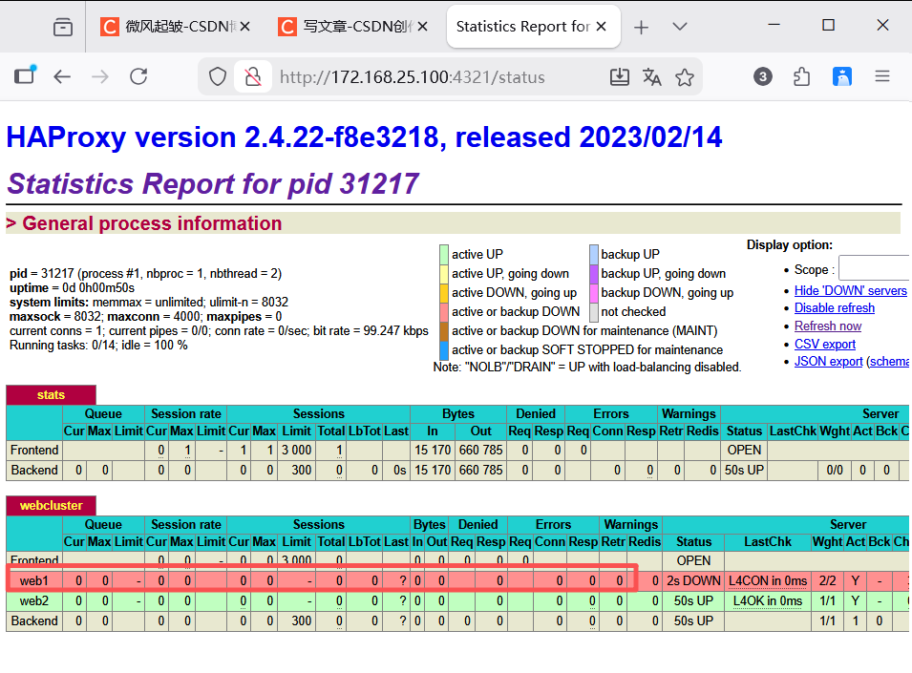Image resolution: width=912 pixels, height=673 pixels.
Task: Click stats Frontend OPEN status cell
Action: pyautogui.click(x=744, y=450)
